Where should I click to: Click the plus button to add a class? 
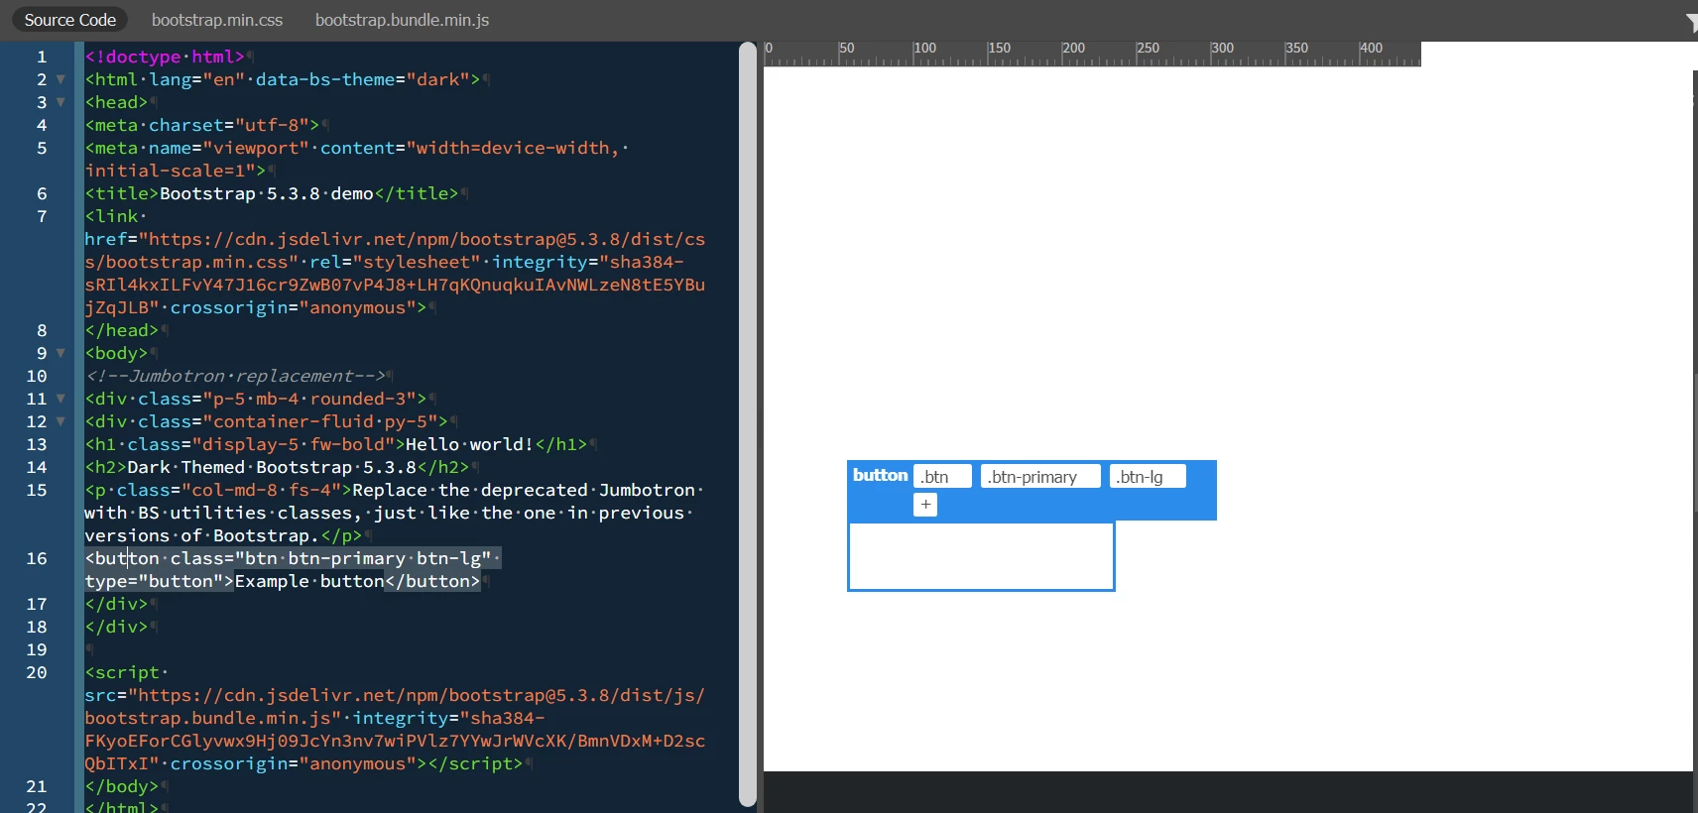pos(925,505)
